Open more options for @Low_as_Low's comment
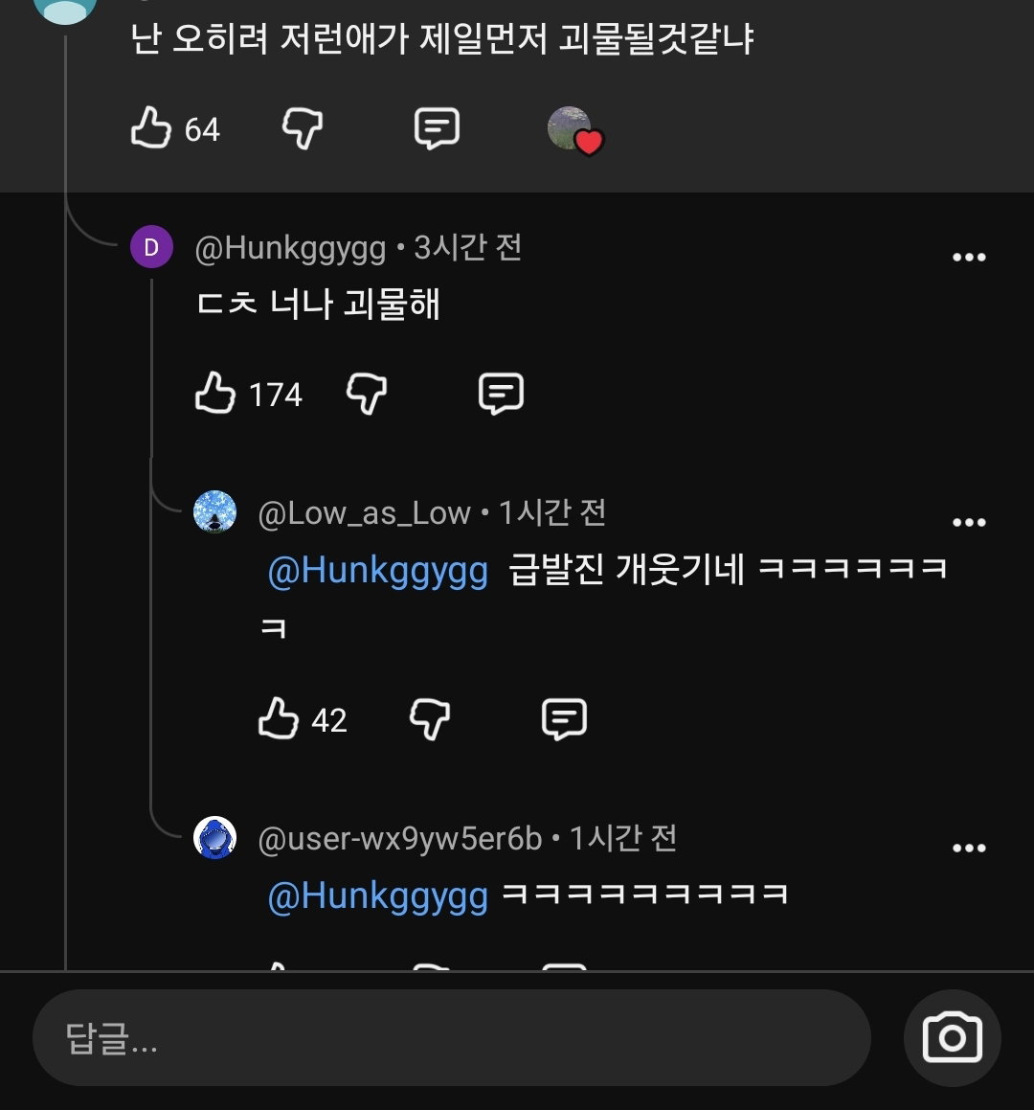The height and width of the screenshot is (1110, 1034). pyautogui.click(x=969, y=522)
